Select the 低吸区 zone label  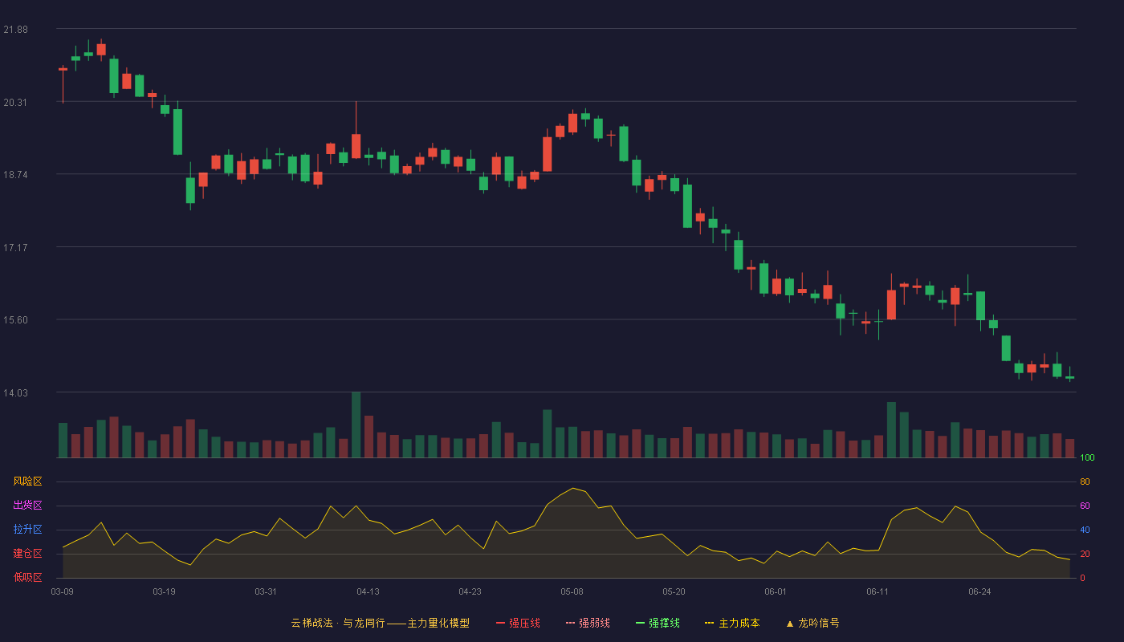[27, 578]
